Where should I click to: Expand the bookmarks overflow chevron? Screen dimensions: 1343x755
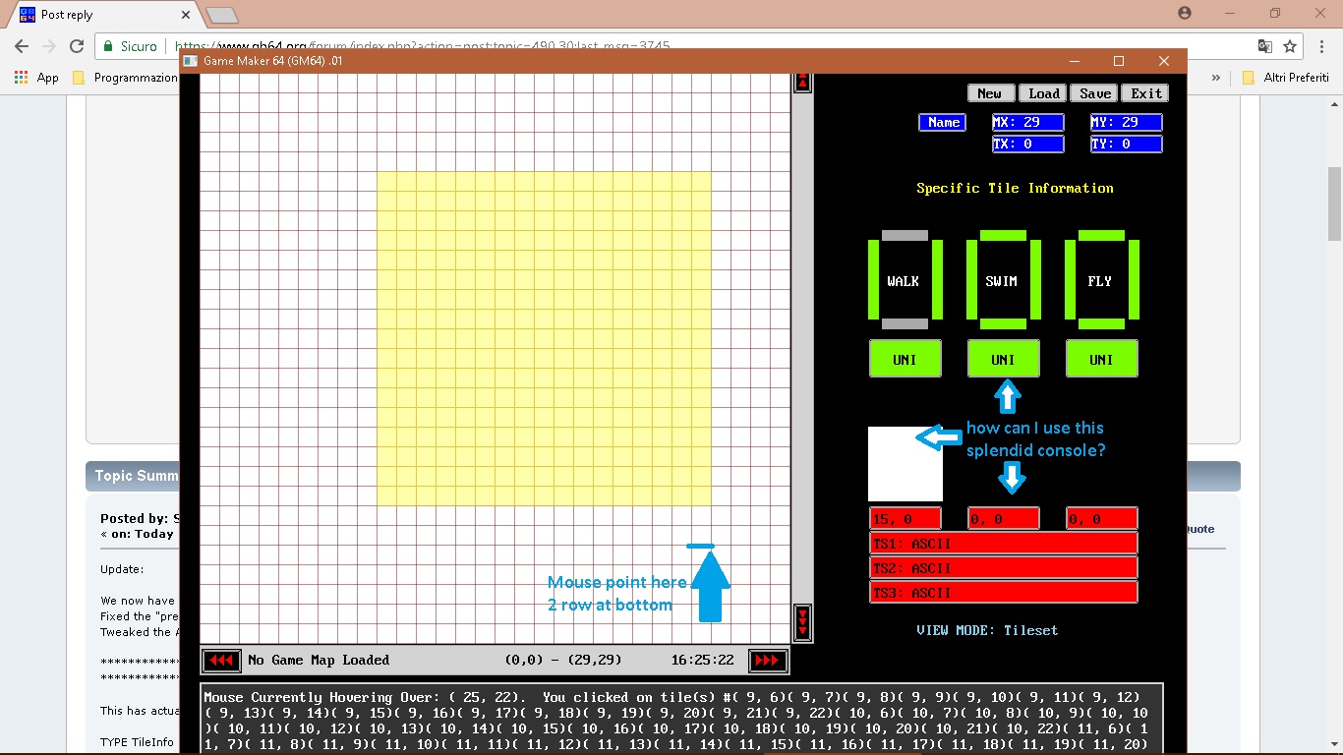[x=1216, y=78]
